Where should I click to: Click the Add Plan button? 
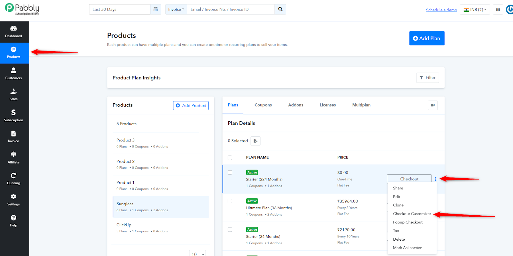(427, 38)
